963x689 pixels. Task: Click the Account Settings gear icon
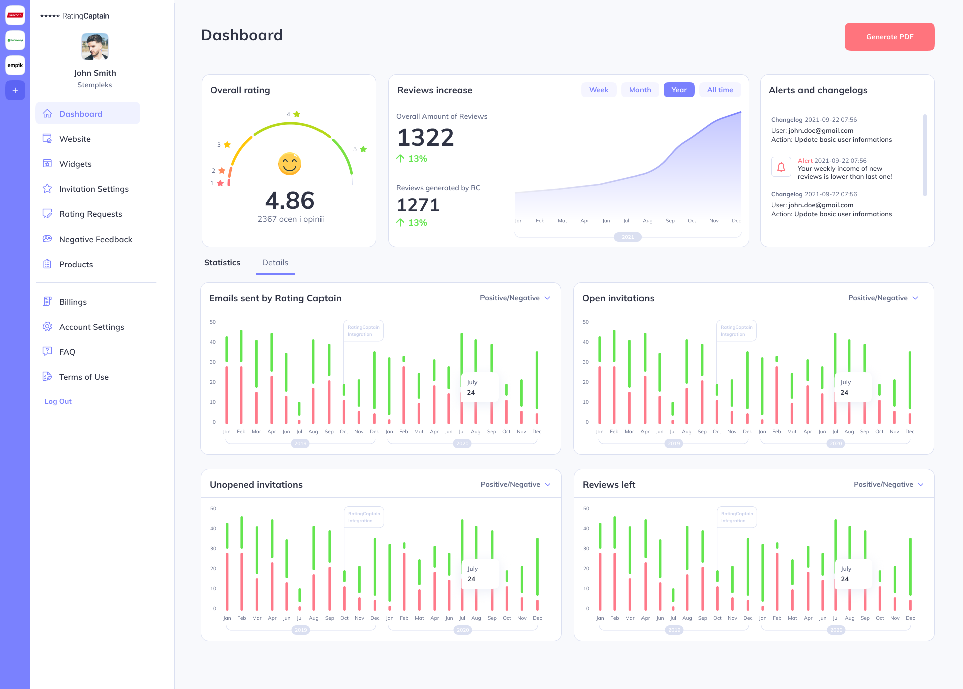tap(47, 326)
